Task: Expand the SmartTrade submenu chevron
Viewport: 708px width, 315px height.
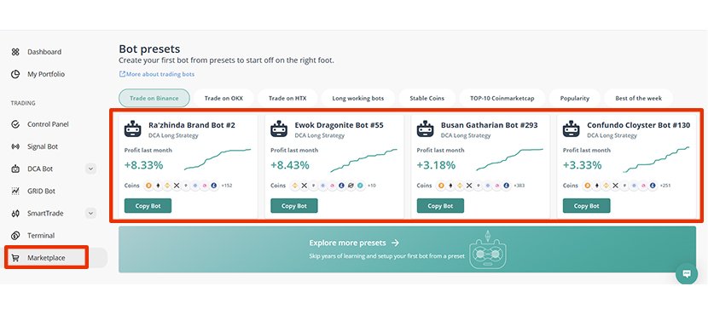Action: click(90, 213)
